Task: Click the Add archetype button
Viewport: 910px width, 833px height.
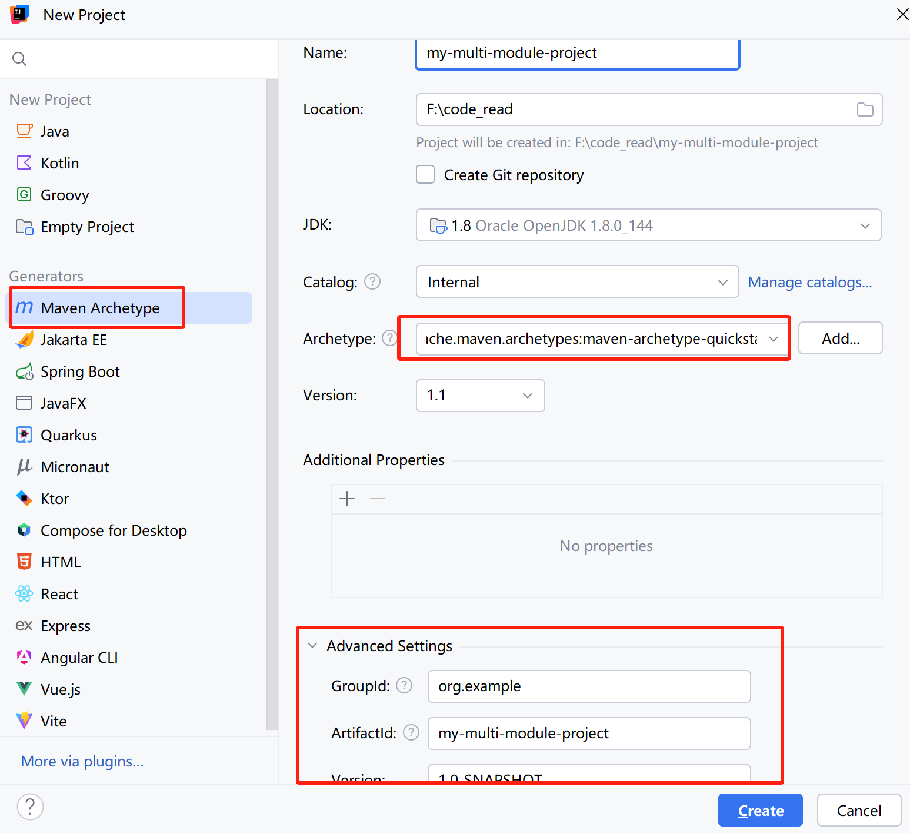Action: point(841,338)
